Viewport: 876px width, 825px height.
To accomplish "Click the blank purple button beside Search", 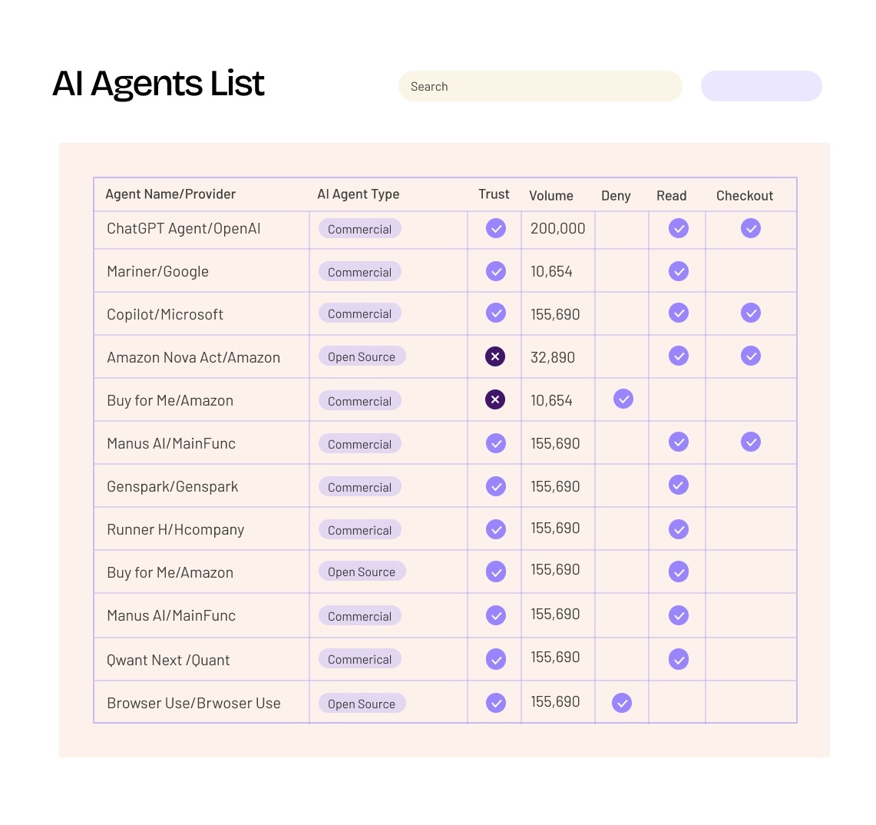I will pyautogui.click(x=761, y=86).
